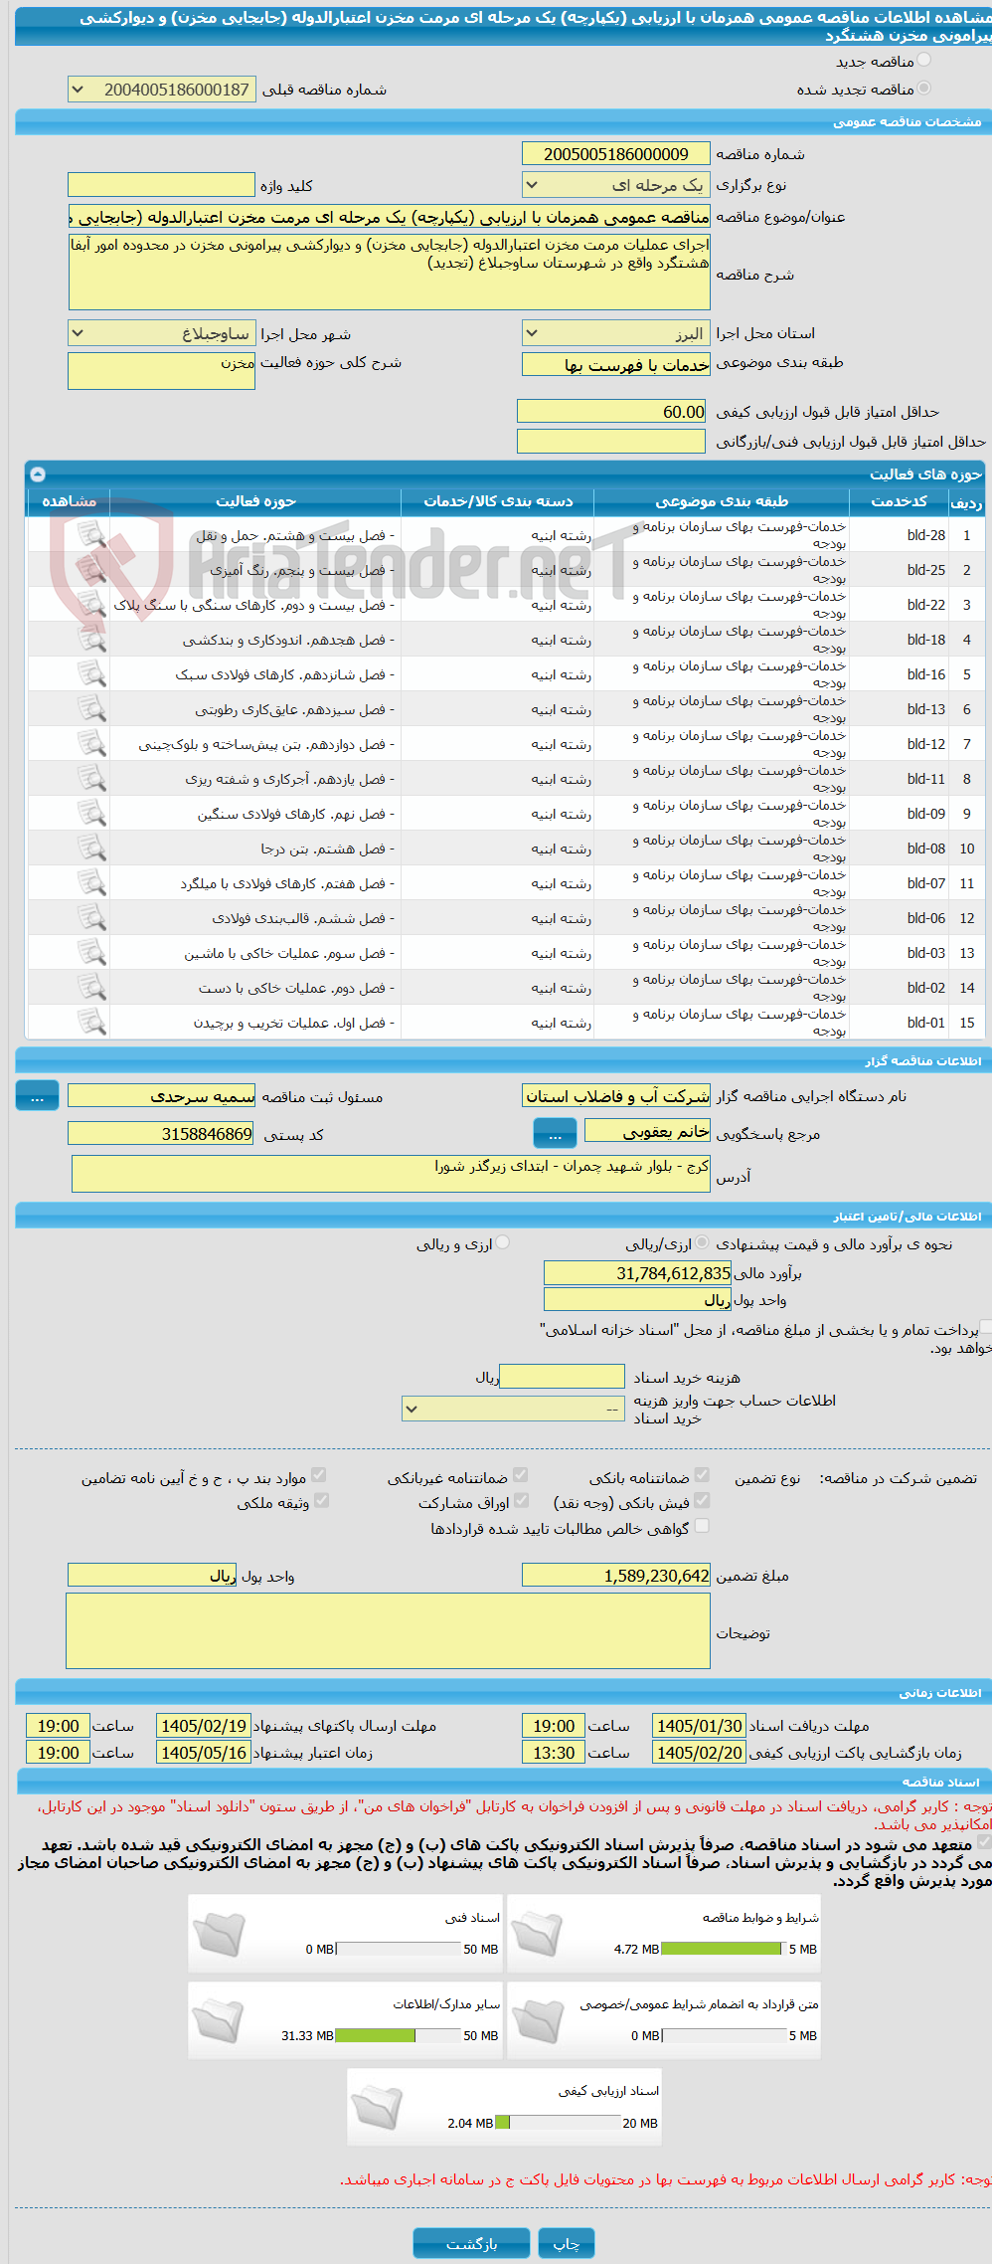The width and height of the screenshot is (992, 2264).
Task: Open the سایر مدارک/اطلاعات folder
Action: point(219,2019)
